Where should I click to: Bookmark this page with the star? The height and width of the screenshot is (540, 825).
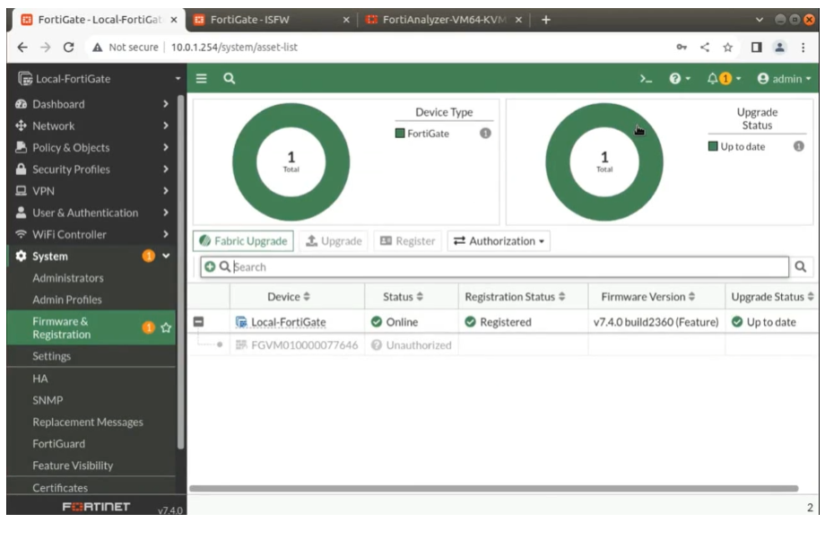[x=727, y=48]
